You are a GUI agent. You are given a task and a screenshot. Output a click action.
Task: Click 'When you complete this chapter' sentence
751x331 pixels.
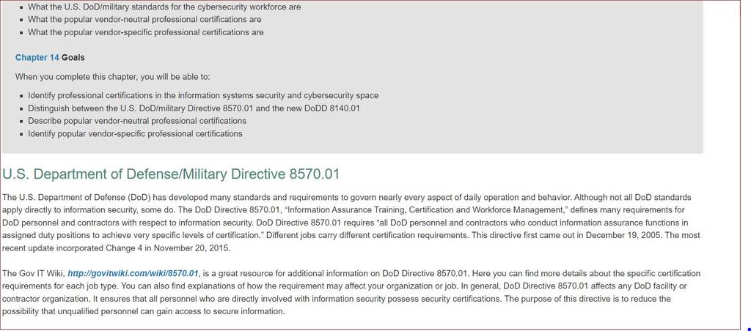click(x=112, y=77)
